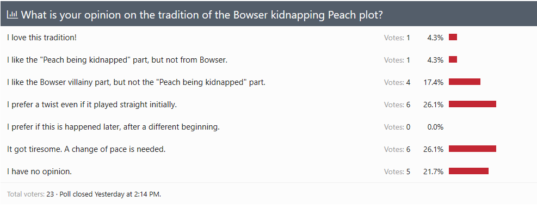Image resolution: width=537 pixels, height=208 pixels.
Task: Click the Total voters: 23 footer text
Action: click(x=30, y=194)
